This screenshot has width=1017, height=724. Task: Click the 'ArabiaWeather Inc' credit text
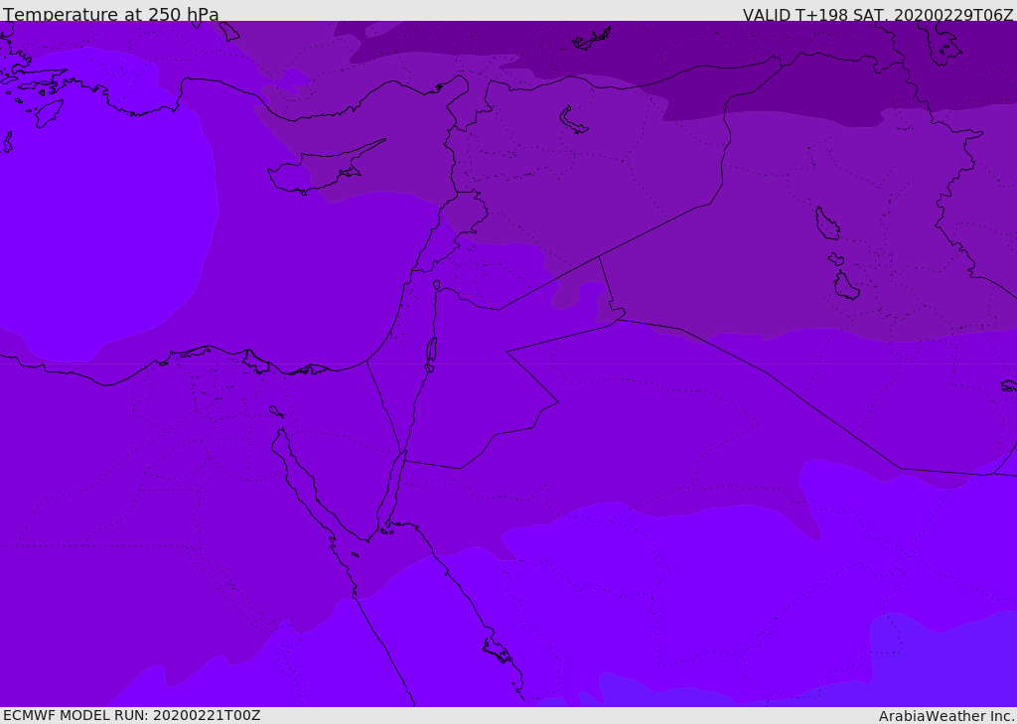[945, 716]
